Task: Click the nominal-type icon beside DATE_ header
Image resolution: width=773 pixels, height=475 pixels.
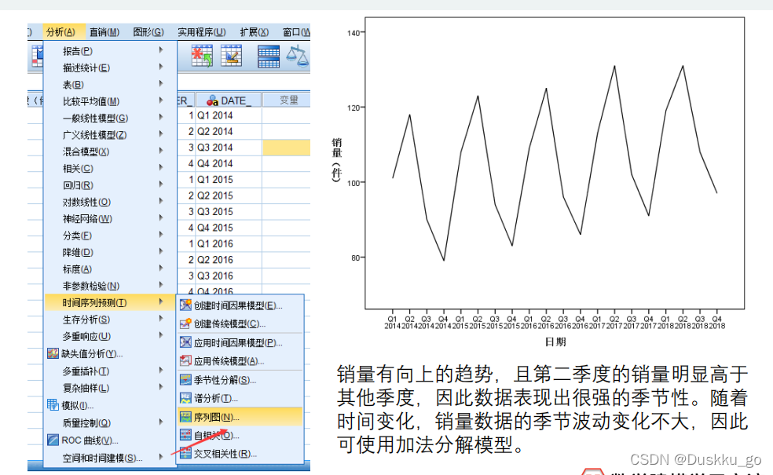Action: pyautogui.click(x=212, y=101)
